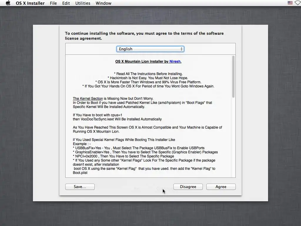Click the line 'If You Have to boot with cpus=1'
Image resolution: width=301 pixels, height=226 pixels.
coord(97,115)
